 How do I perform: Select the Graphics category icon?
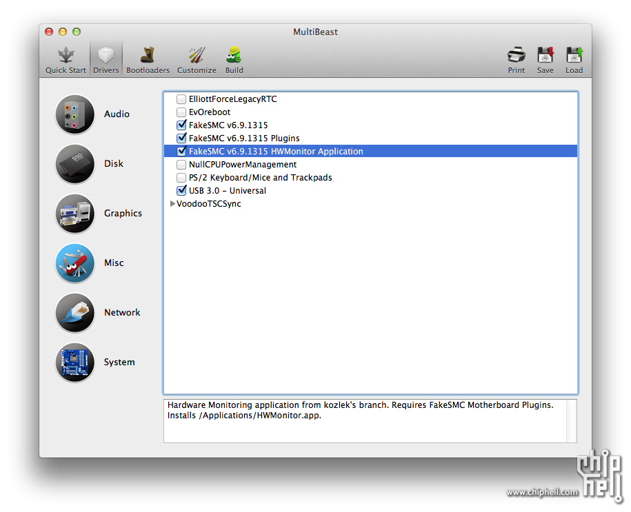coord(75,214)
